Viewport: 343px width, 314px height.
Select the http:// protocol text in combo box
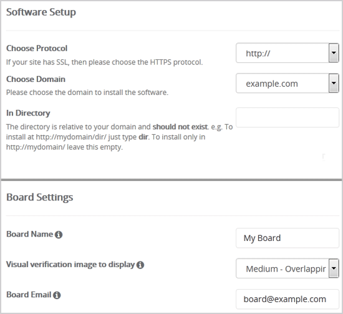pyautogui.click(x=258, y=53)
